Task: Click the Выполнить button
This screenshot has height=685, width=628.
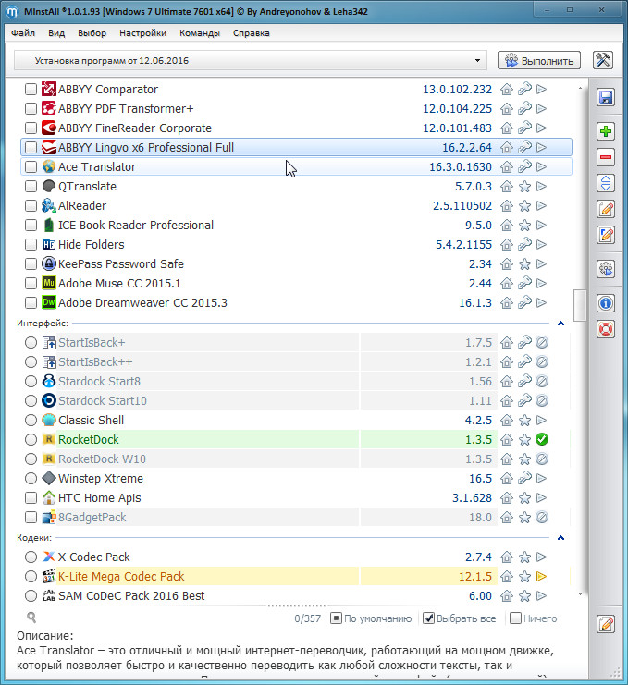Action: (539, 60)
